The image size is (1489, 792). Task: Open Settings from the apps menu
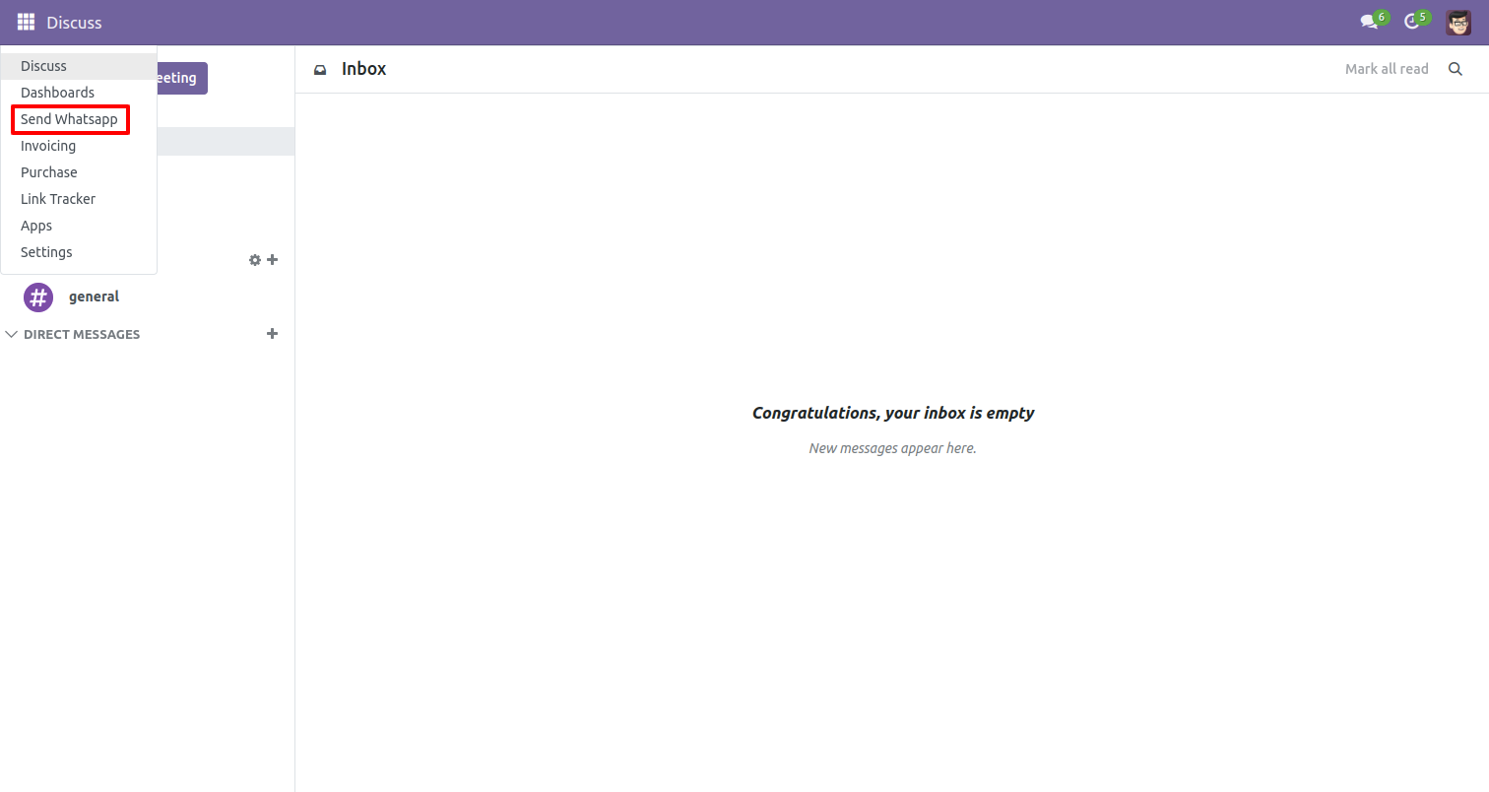pos(79,252)
